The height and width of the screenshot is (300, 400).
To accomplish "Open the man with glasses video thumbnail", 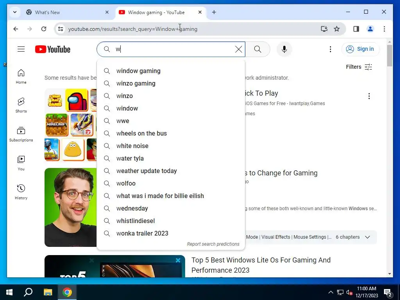I will tap(71, 207).
